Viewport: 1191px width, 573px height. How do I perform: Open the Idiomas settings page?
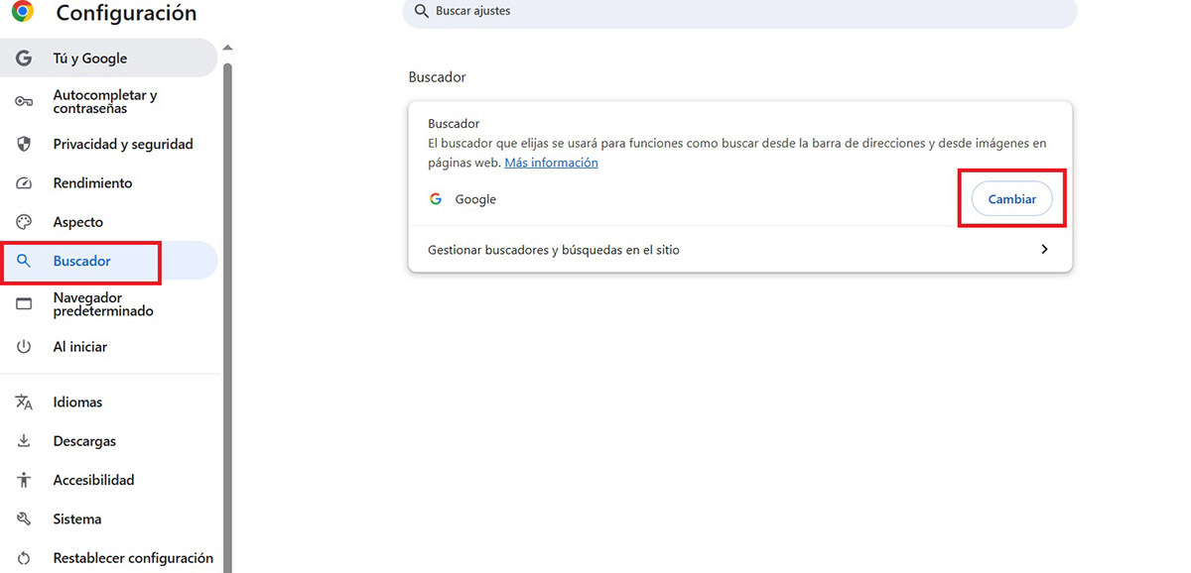click(109, 402)
